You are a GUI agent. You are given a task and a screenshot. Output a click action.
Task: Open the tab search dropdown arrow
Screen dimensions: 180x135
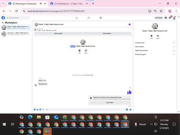point(4,4)
